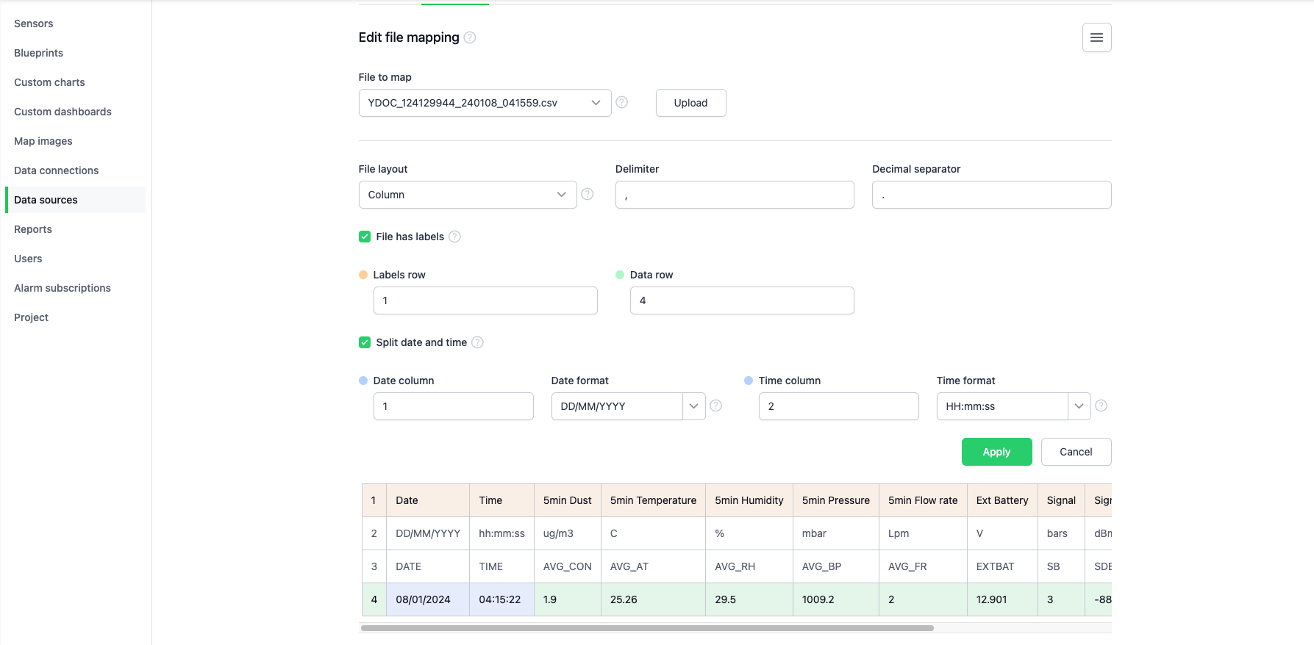Click help icon next to Edit file mapping
Image resolution: width=1314 pixels, height=645 pixels.
(470, 37)
